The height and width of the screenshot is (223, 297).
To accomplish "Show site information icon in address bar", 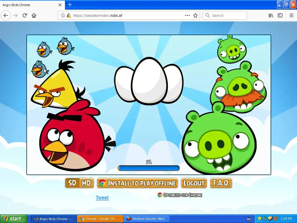I will pyautogui.click(x=63, y=15).
